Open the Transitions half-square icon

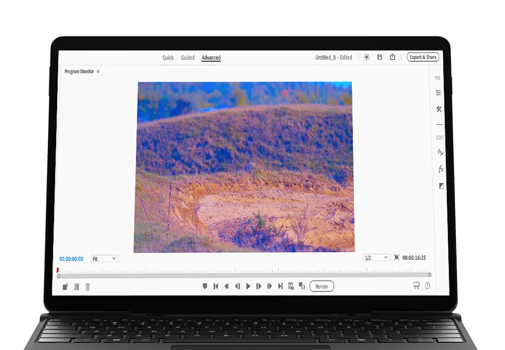(x=441, y=186)
